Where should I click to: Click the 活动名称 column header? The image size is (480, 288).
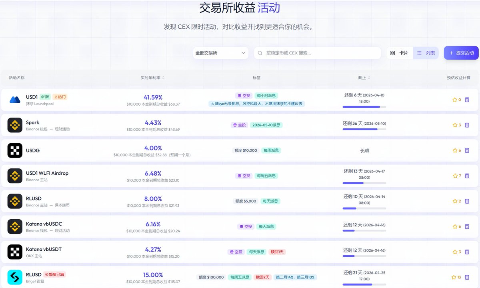click(x=17, y=78)
